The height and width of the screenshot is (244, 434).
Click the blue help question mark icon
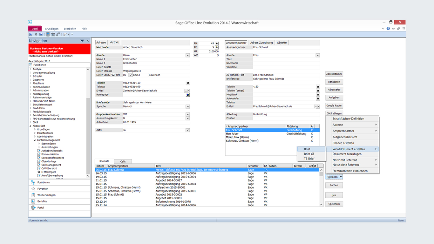coord(388,29)
